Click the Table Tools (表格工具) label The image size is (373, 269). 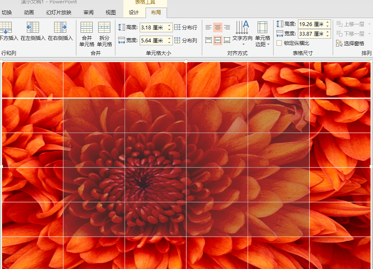[145, 3]
